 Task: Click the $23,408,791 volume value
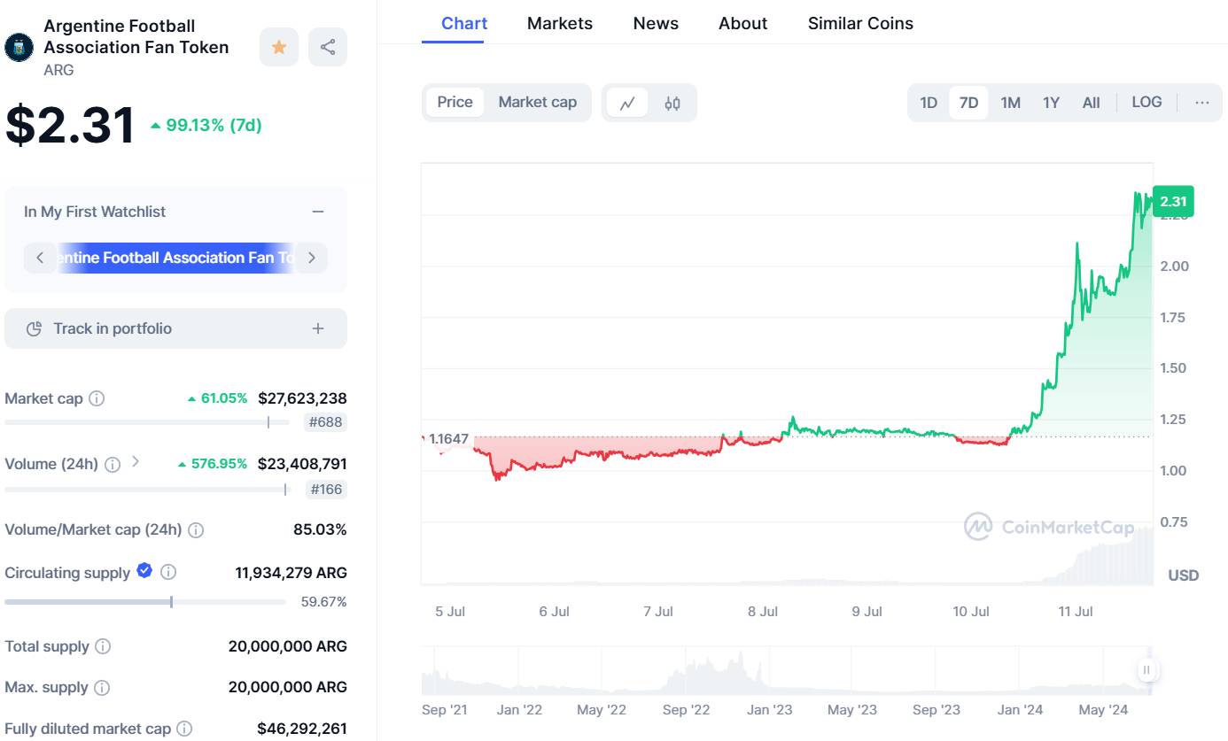coord(302,464)
